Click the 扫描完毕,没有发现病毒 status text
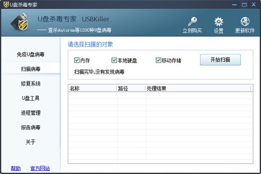 (99, 72)
